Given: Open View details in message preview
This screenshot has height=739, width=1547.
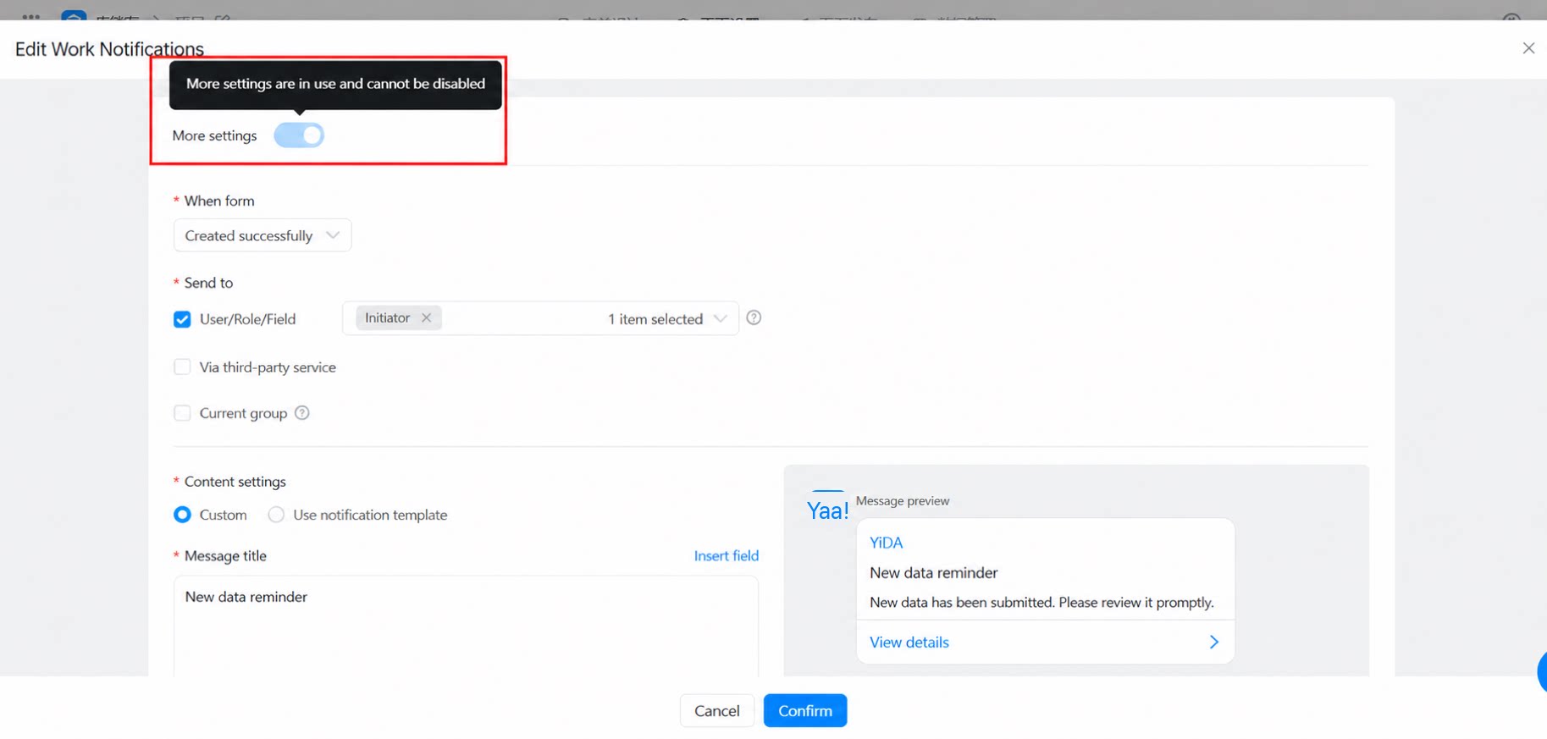Looking at the screenshot, I should [x=909, y=642].
